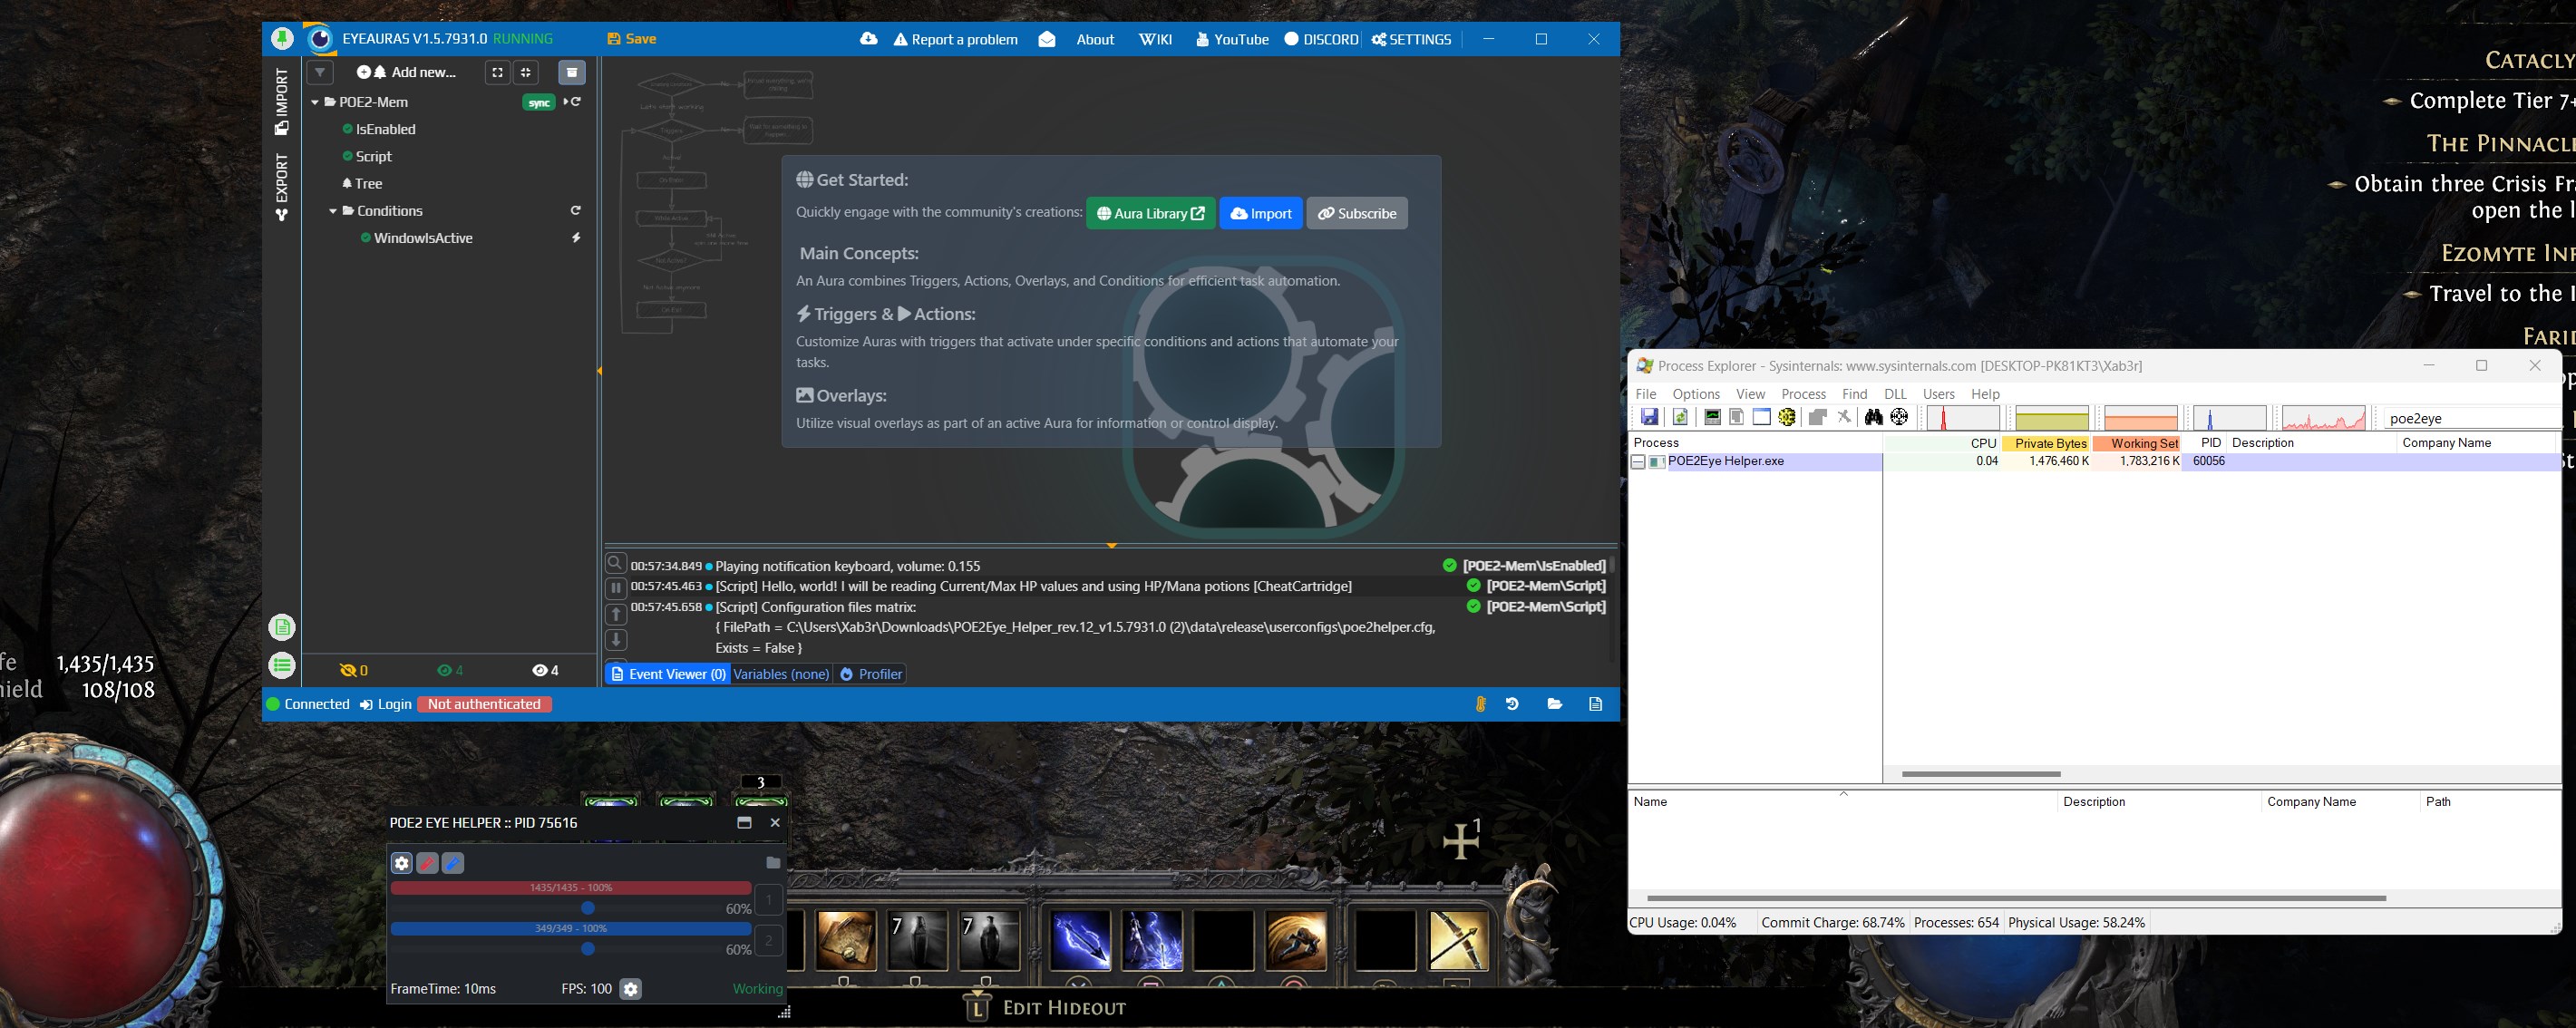Click the history rewind icon in EyeAuras status bar

coord(1512,704)
